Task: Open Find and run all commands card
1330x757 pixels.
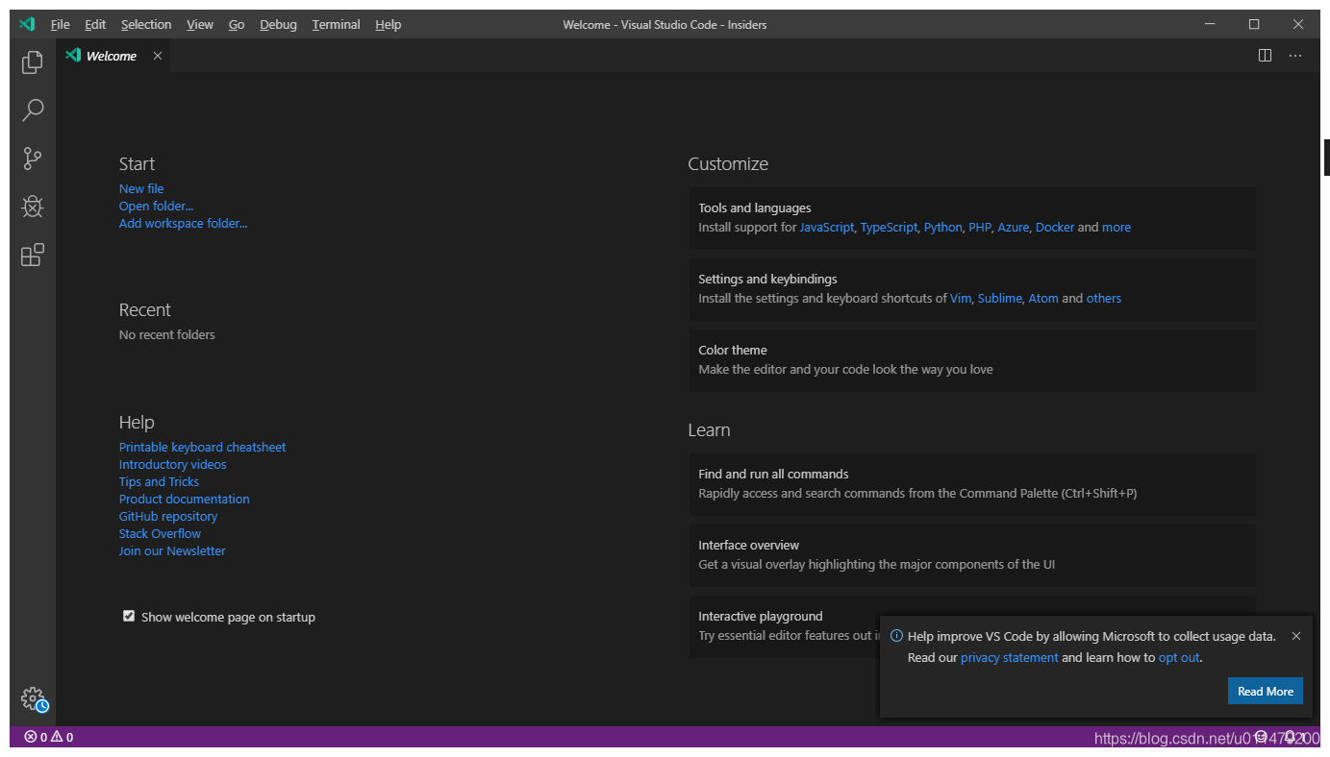Action: (972, 484)
